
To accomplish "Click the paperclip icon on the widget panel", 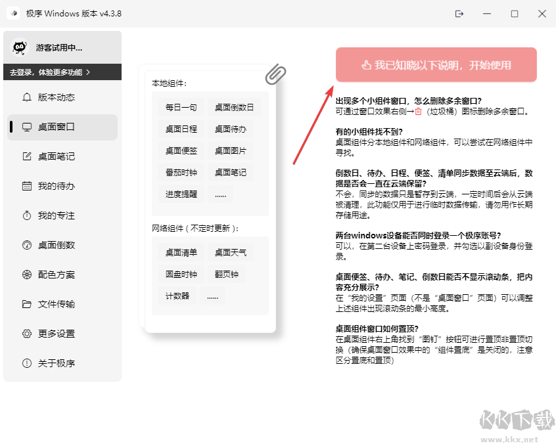I will click(275, 74).
